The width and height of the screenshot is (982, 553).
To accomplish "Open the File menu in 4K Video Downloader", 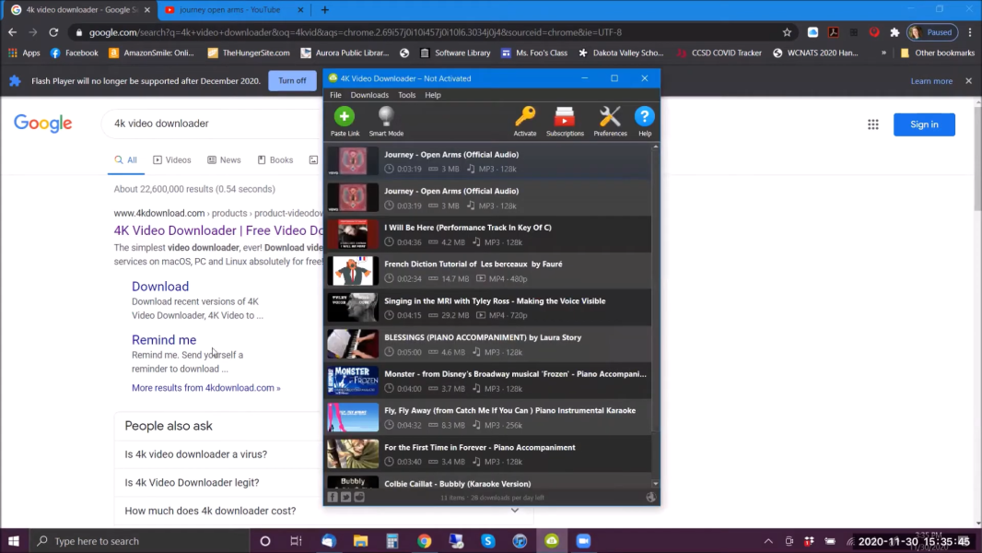I will 335,95.
